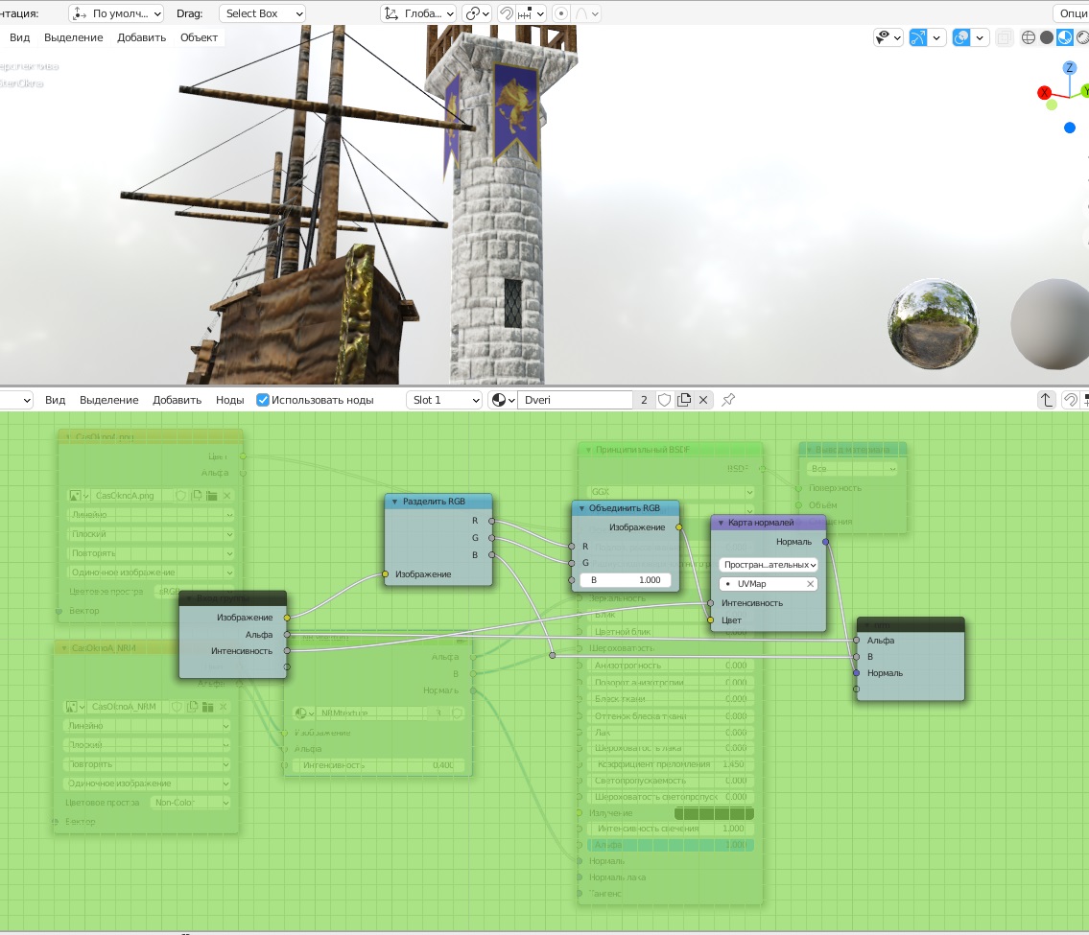Open the overlays options dropdown arrow
The width and height of the screenshot is (1089, 935).
click(x=980, y=37)
